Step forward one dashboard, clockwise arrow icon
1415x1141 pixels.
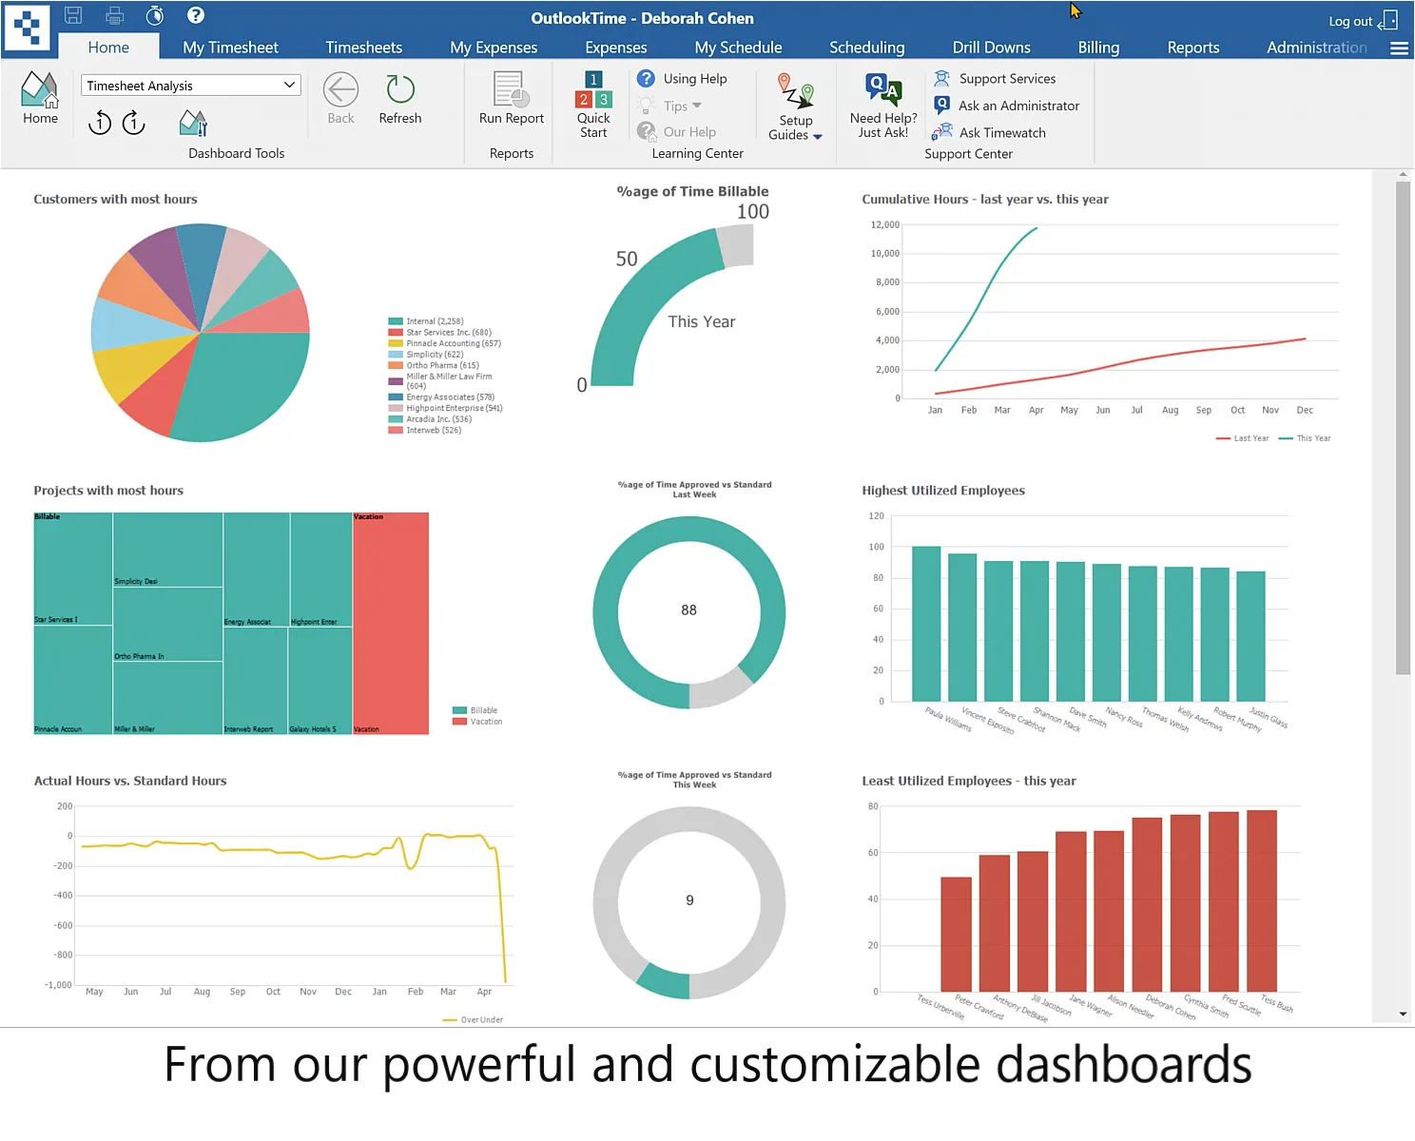pyautogui.click(x=134, y=122)
